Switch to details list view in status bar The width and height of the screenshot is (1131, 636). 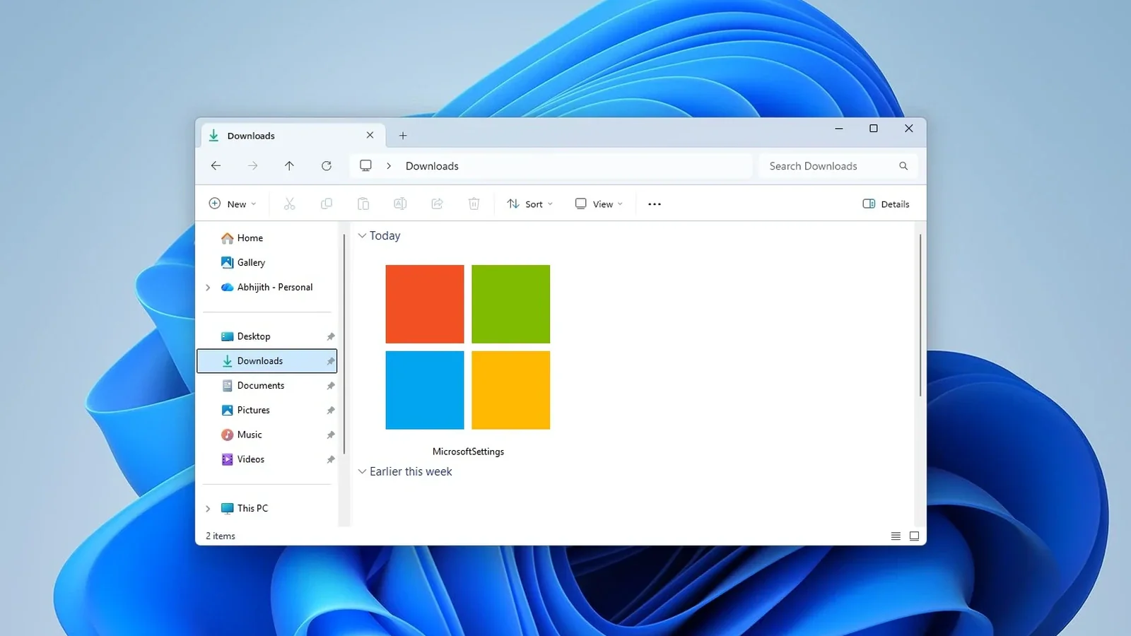[896, 536]
